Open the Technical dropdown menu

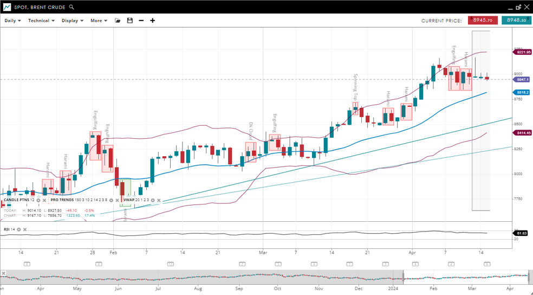pos(41,21)
